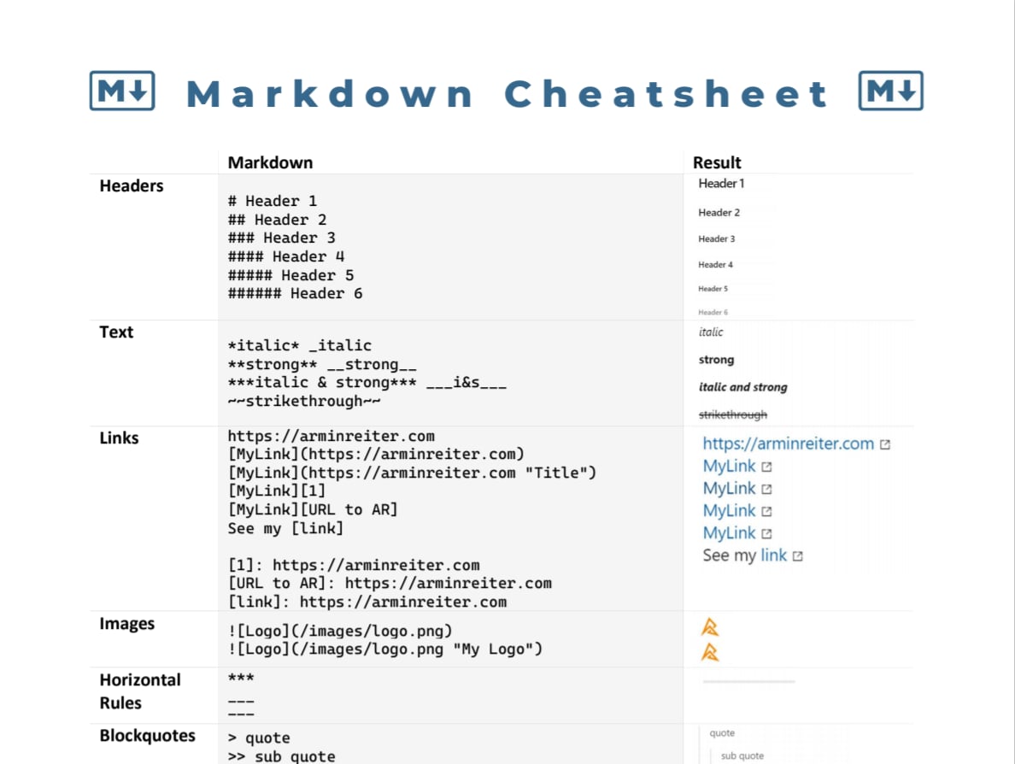This screenshot has width=1015, height=764.
Task: Click the rendered "Header 1" result text
Action: (721, 183)
